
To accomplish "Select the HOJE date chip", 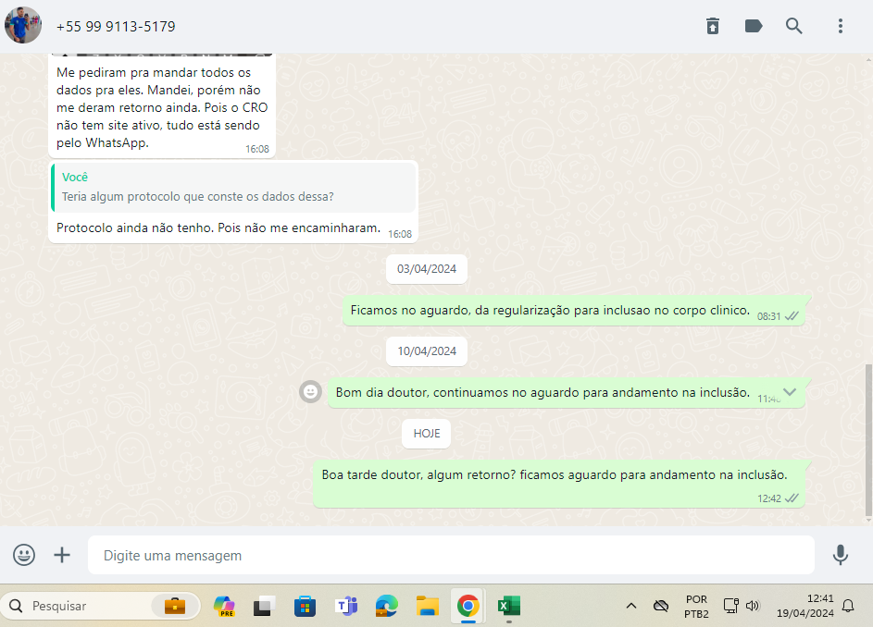I will coord(427,434).
